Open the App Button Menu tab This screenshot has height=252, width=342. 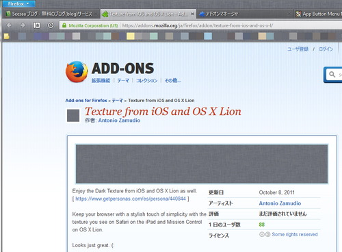pyautogui.click(x=318, y=14)
